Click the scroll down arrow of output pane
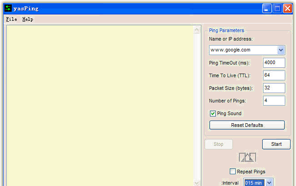This screenshot has width=296, height=186. [x=197, y=183]
